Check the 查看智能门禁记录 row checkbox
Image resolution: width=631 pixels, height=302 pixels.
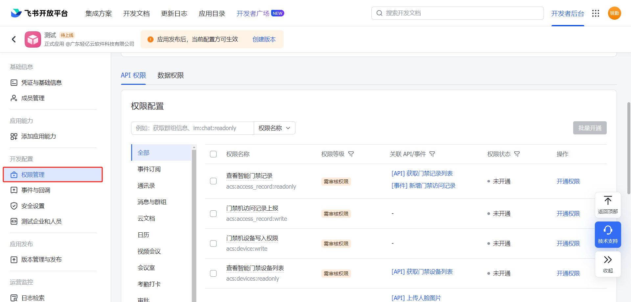point(213,181)
